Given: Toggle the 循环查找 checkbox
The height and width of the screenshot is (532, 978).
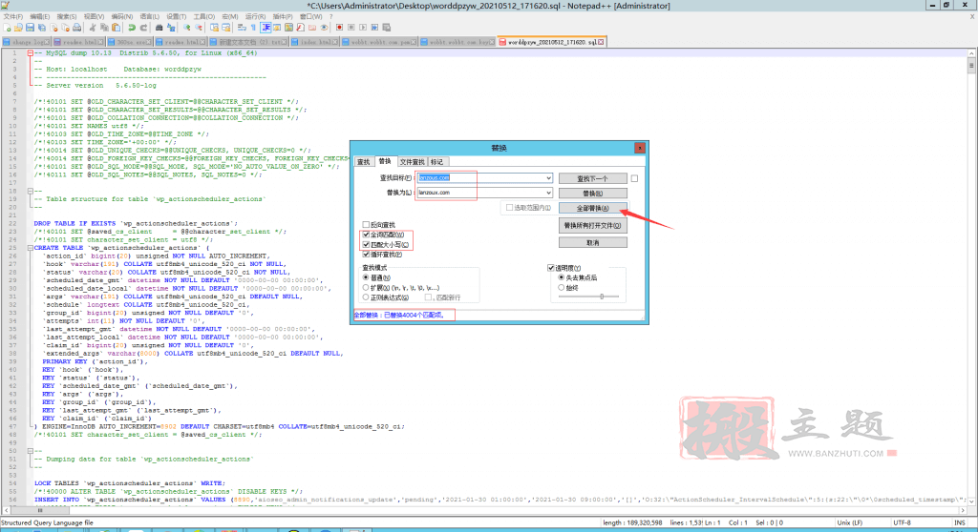Looking at the screenshot, I should pyautogui.click(x=366, y=255).
